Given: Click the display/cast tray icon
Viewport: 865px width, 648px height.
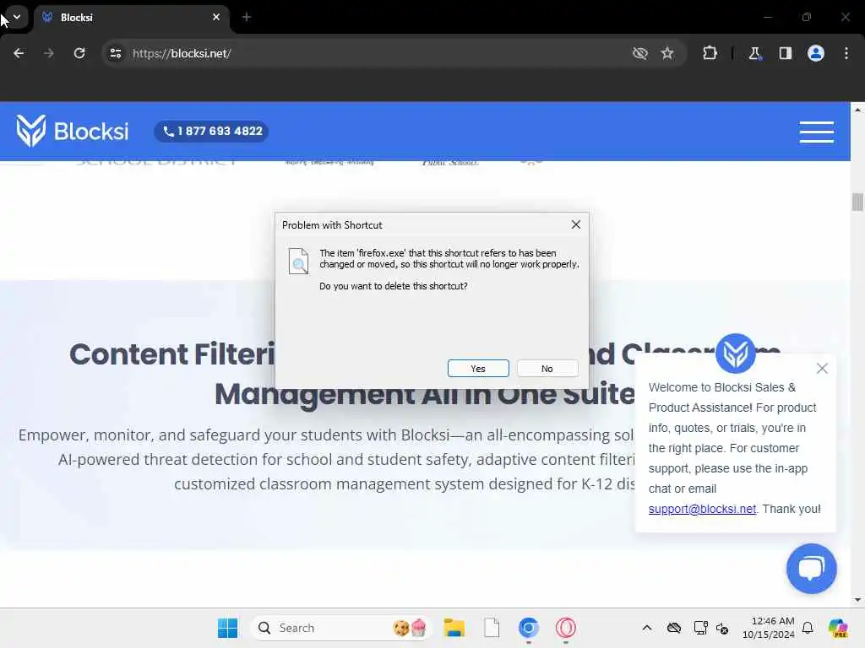Looking at the screenshot, I should 700,628.
